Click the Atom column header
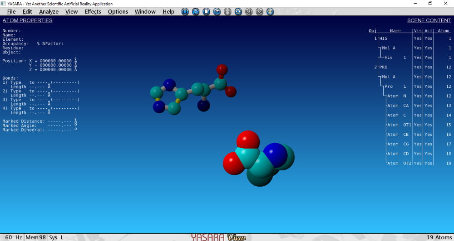Screen dimensions: 454x241 [x=443, y=31]
